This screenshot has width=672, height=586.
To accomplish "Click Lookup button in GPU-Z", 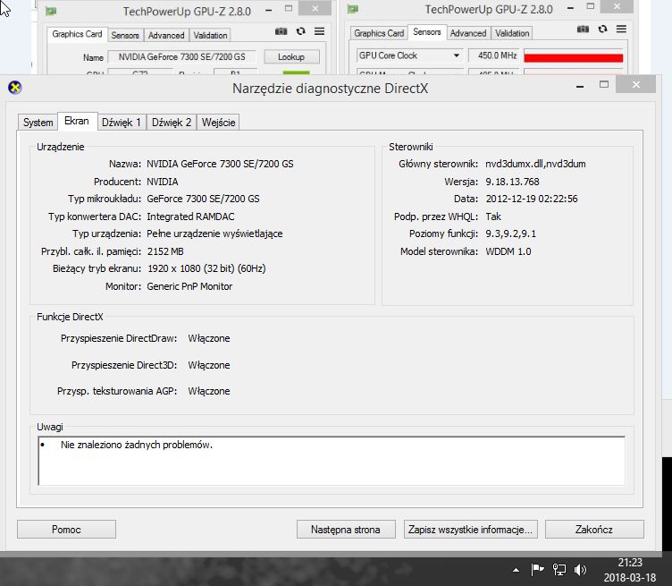I will [x=291, y=56].
